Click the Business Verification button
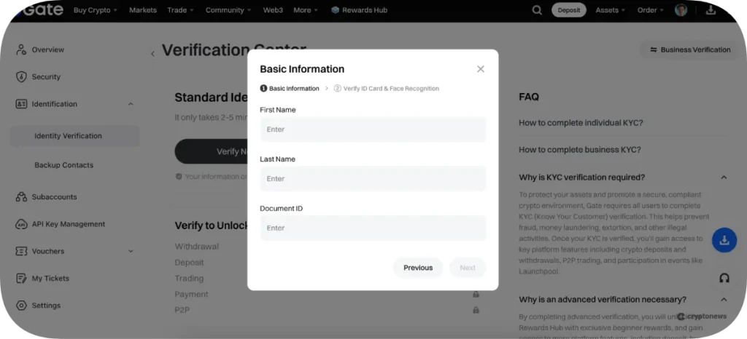Viewport: 747px width, 339px height. click(x=690, y=49)
